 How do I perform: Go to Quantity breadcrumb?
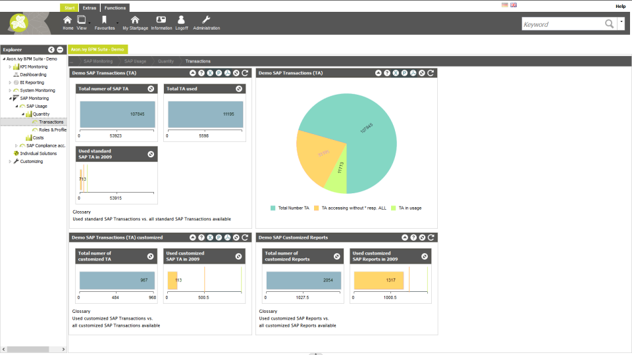point(166,61)
